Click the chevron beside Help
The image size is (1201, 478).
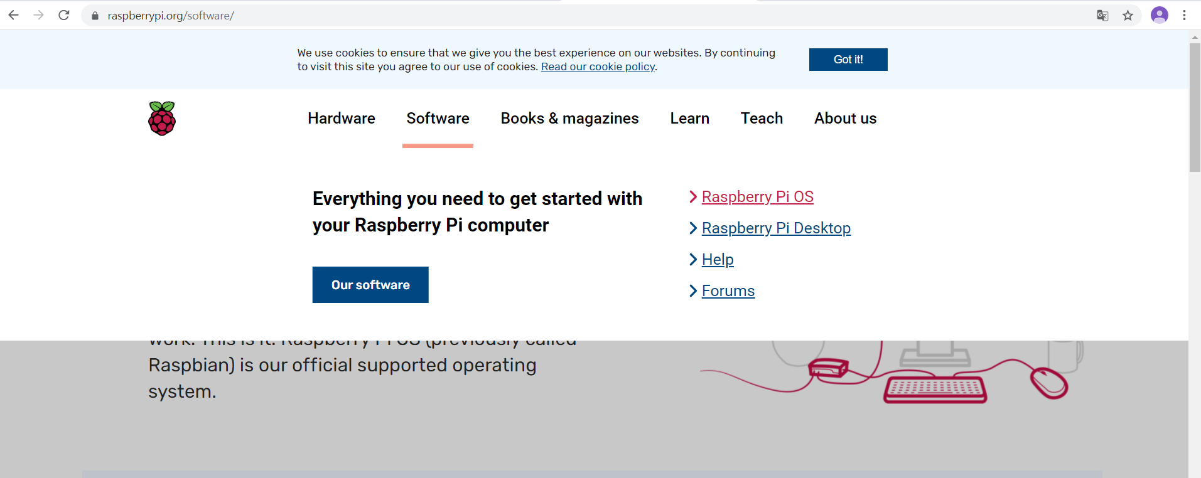pyautogui.click(x=693, y=259)
